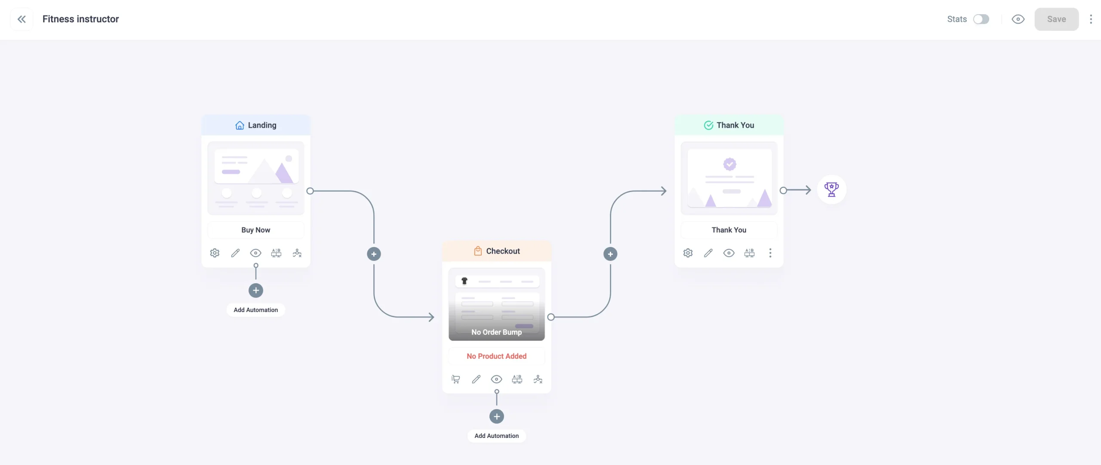Open Thank You step settings gear
The height and width of the screenshot is (465, 1101).
point(688,253)
